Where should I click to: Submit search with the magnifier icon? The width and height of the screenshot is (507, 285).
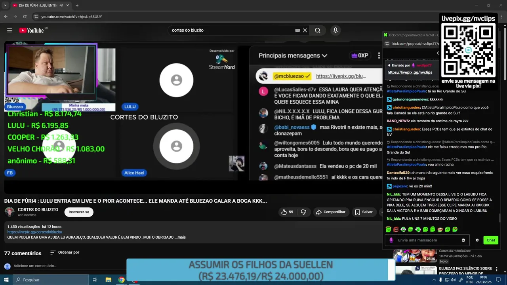(318, 30)
